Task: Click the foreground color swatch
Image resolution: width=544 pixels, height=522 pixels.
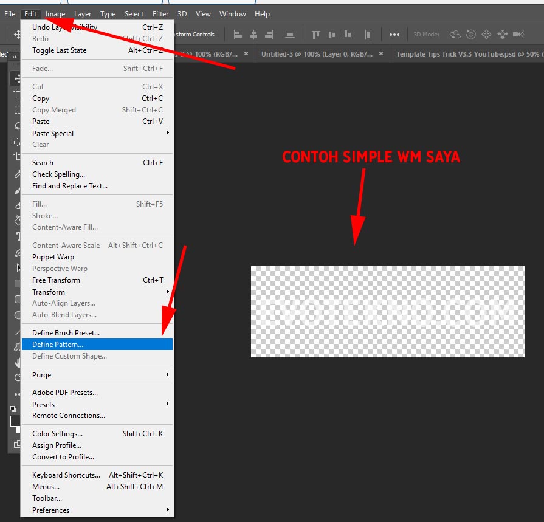Action: [15, 421]
